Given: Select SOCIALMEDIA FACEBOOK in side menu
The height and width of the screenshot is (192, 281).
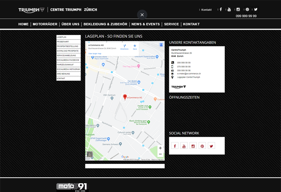Looking at the screenshot, I should (69, 60).
